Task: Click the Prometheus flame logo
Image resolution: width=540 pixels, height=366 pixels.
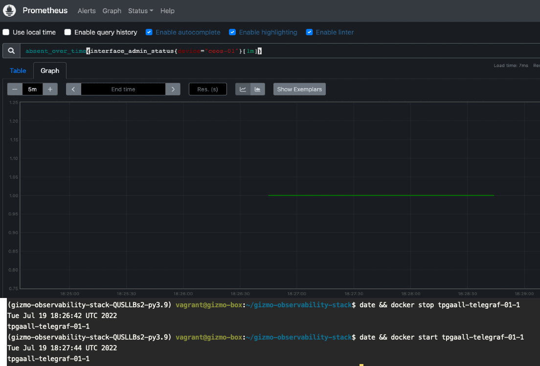Action: pos(9,11)
